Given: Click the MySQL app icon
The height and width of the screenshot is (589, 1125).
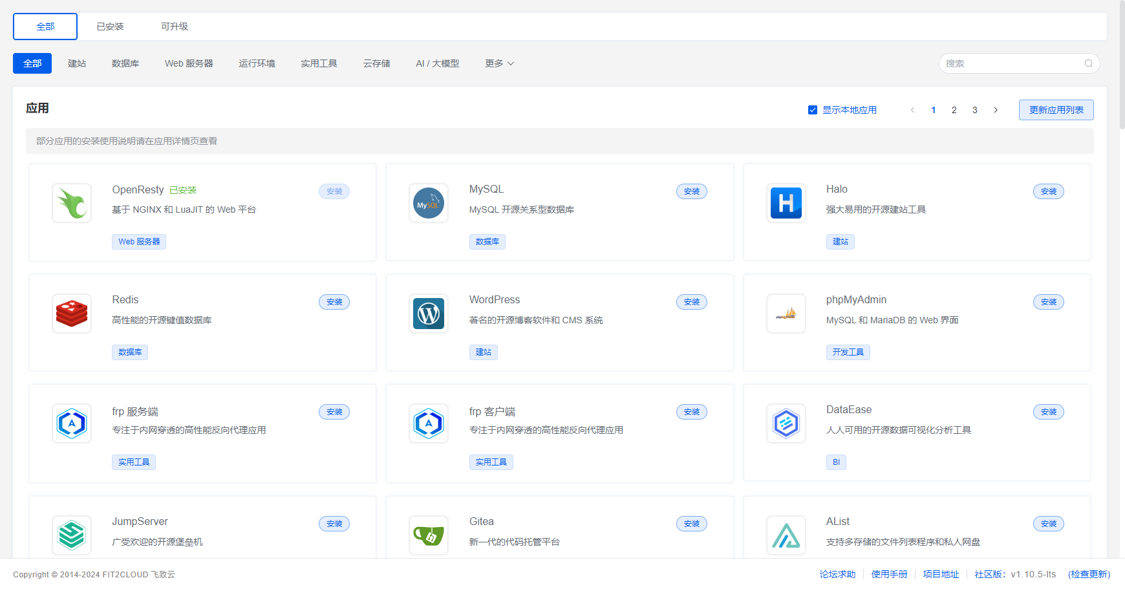Looking at the screenshot, I should [x=429, y=203].
